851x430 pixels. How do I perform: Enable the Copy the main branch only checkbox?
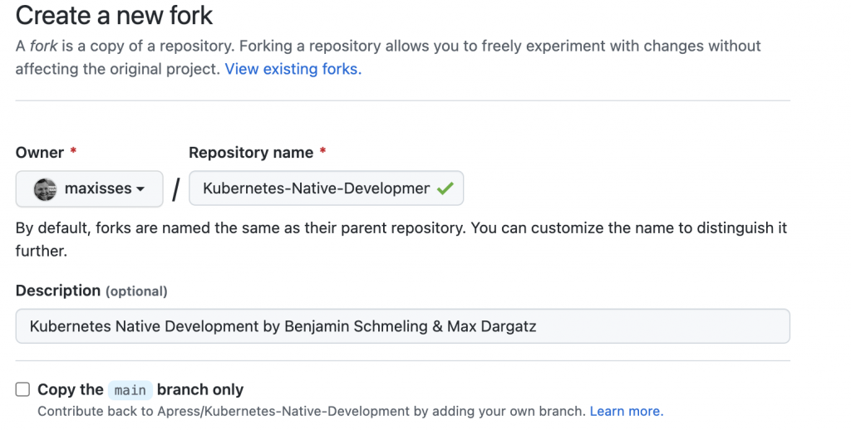tap(22, 389)
